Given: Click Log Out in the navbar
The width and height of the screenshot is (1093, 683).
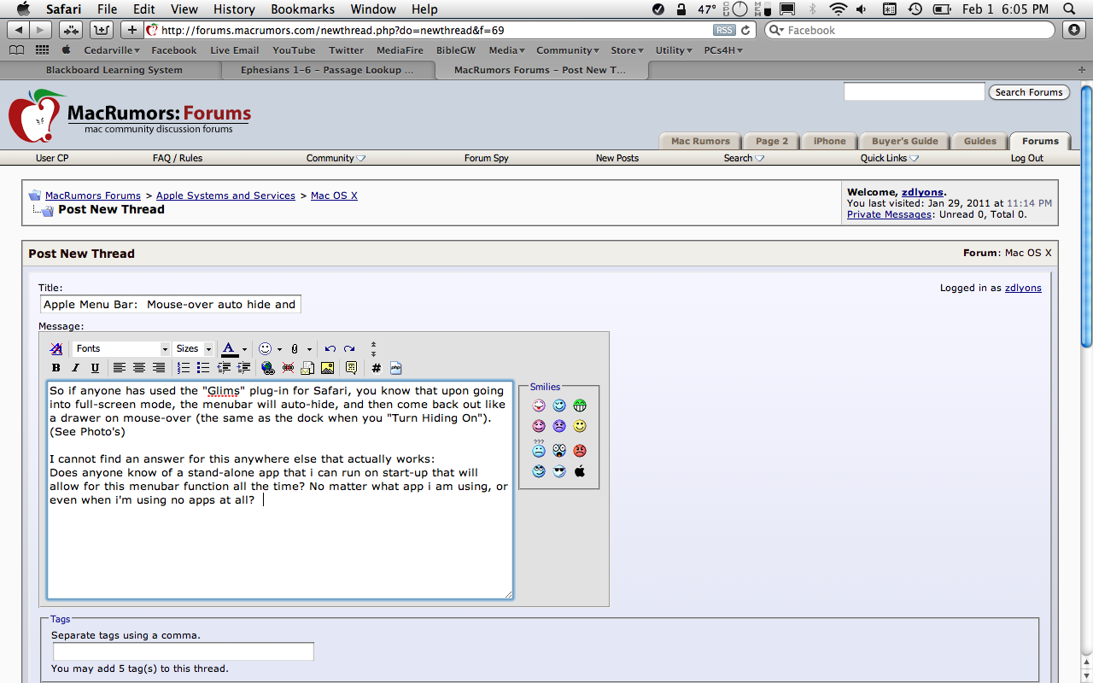Looking at the screenshot, I should click(x=1027, y=158).
